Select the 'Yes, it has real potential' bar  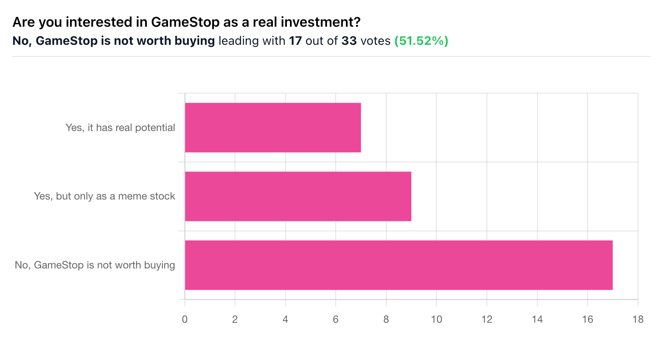[x=273, y=128]
